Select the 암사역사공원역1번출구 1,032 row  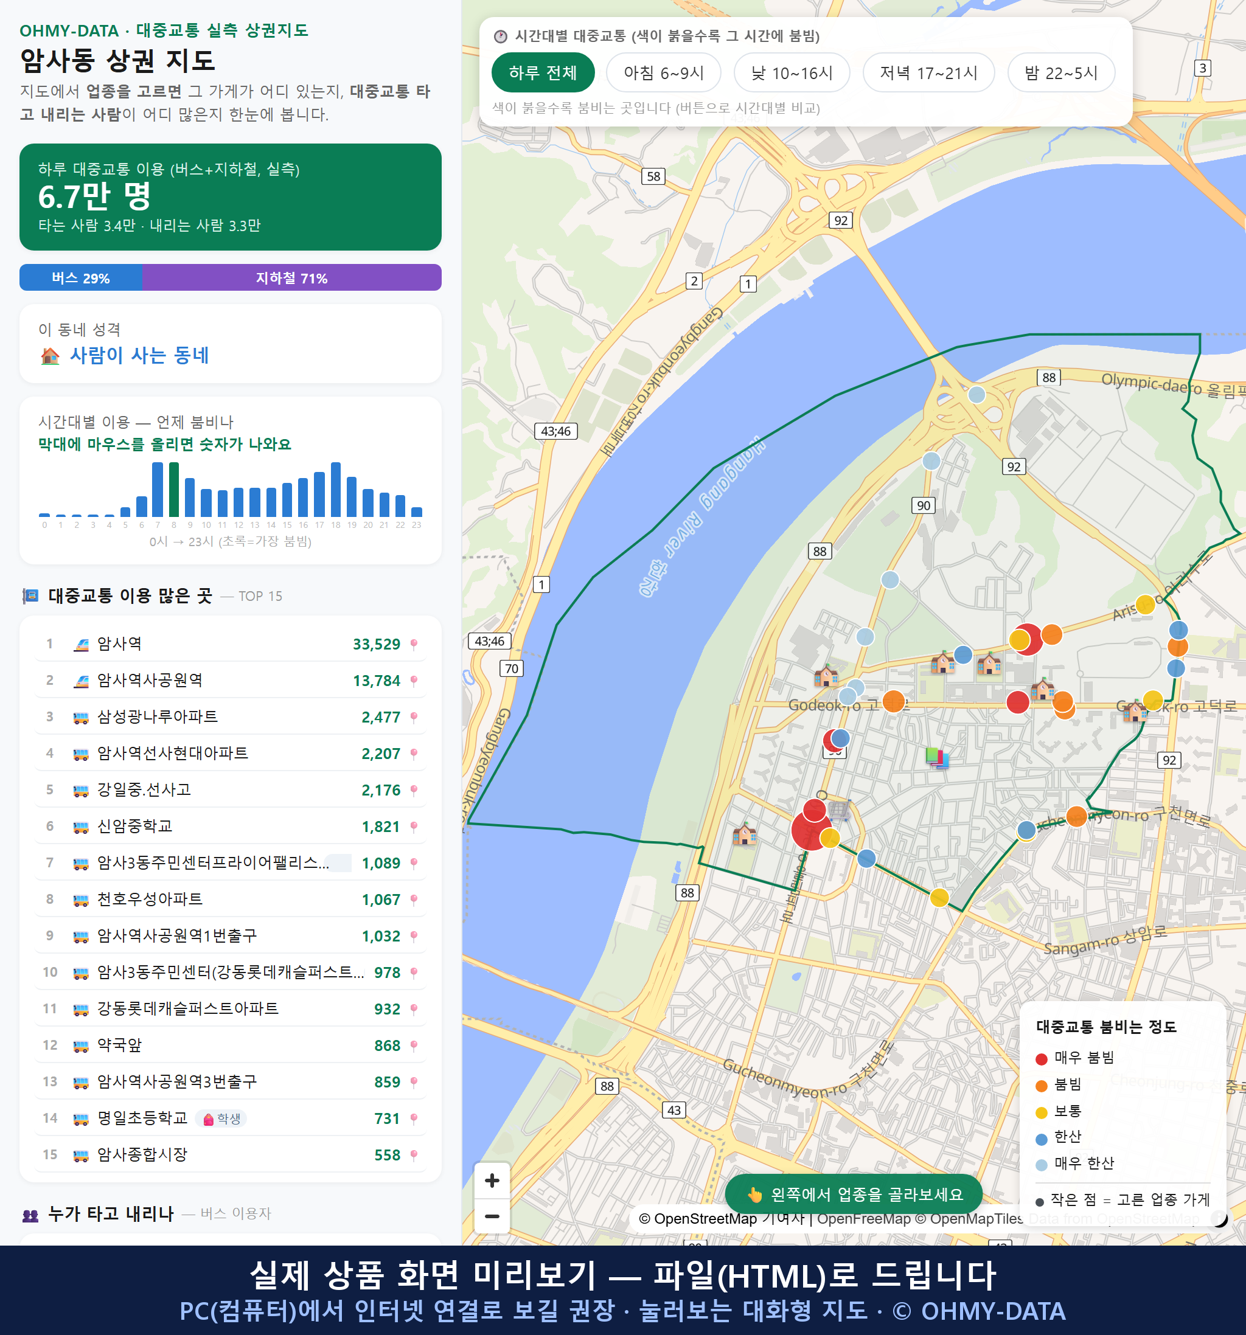pos(231,935)
